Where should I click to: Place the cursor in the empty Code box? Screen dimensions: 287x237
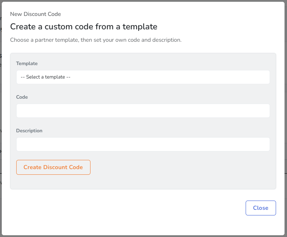point(143,111)
